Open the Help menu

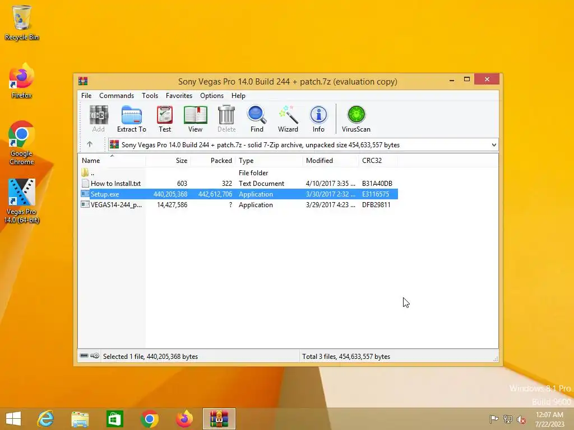pyautogui.click(x=238, y=95)
